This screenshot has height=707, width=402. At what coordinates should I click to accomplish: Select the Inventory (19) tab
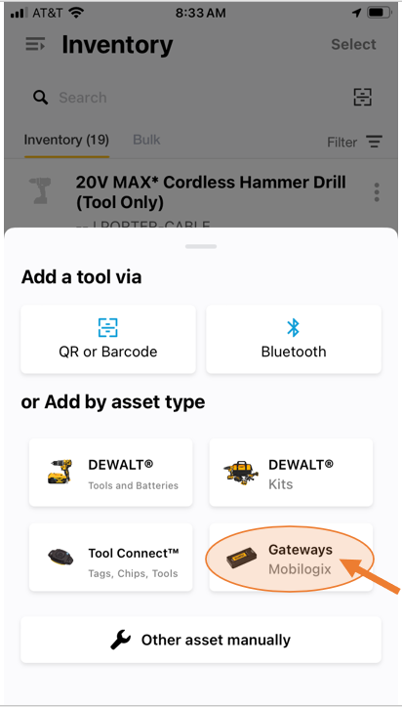coord(66,140)
